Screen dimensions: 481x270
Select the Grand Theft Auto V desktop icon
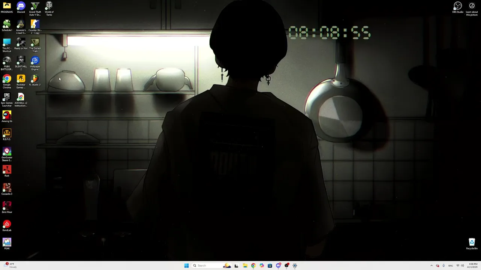click(x=35, y=9)
